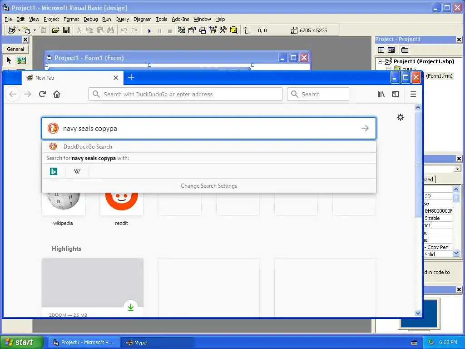This screenshot has height=349, width=465.
Task: Toggle Folders view in the Project panel
Action: (x=405, y=50)
